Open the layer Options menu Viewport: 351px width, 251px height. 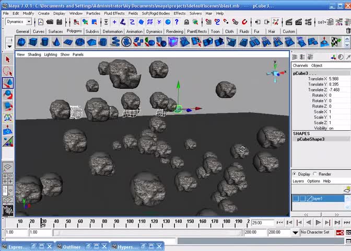point(313,181)
